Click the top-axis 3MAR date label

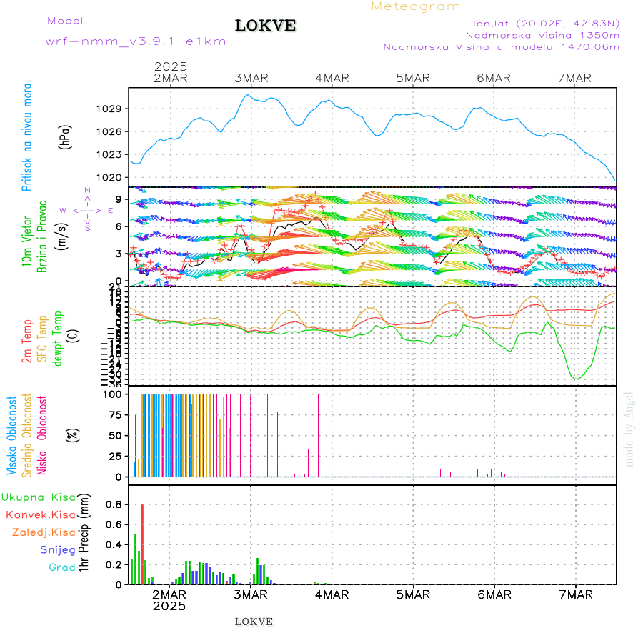point(251,78)
